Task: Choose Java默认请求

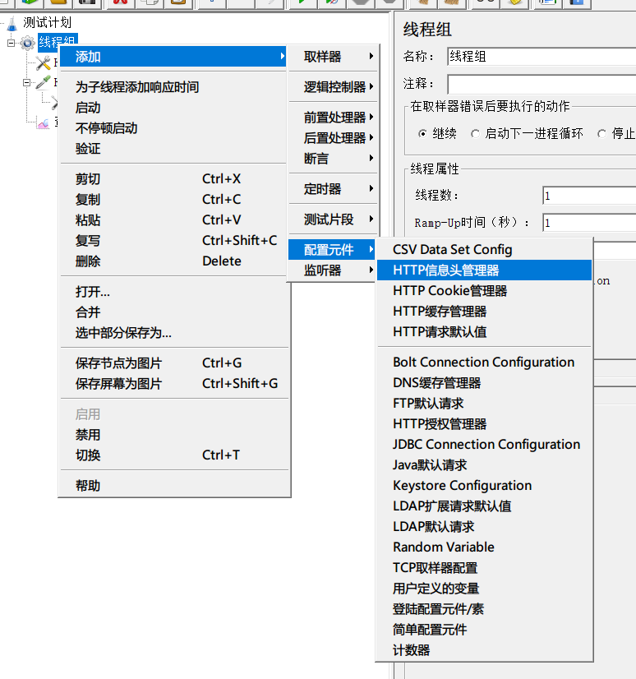Action: click(484, 465)
